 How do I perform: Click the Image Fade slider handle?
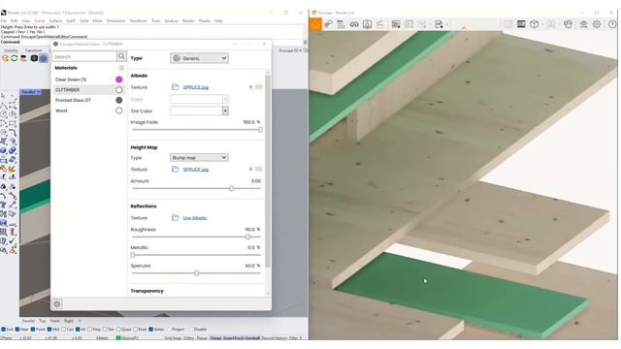coord(260,129)
